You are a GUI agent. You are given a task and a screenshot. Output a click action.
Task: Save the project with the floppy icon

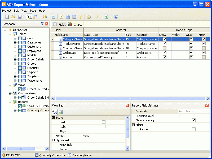pos(20,17)
